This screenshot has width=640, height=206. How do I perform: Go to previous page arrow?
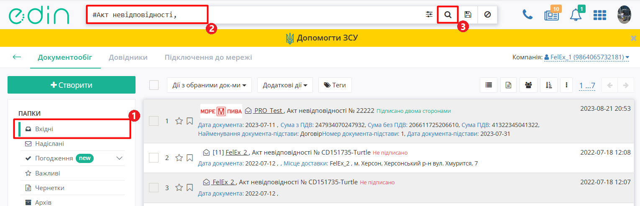click(609, 85)
